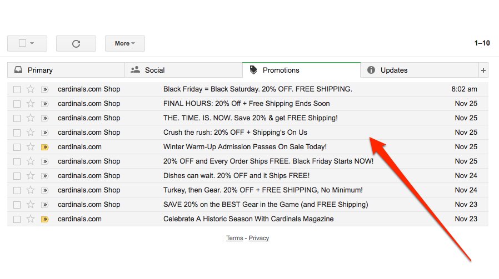Open the Privacy link

(259, 238)
